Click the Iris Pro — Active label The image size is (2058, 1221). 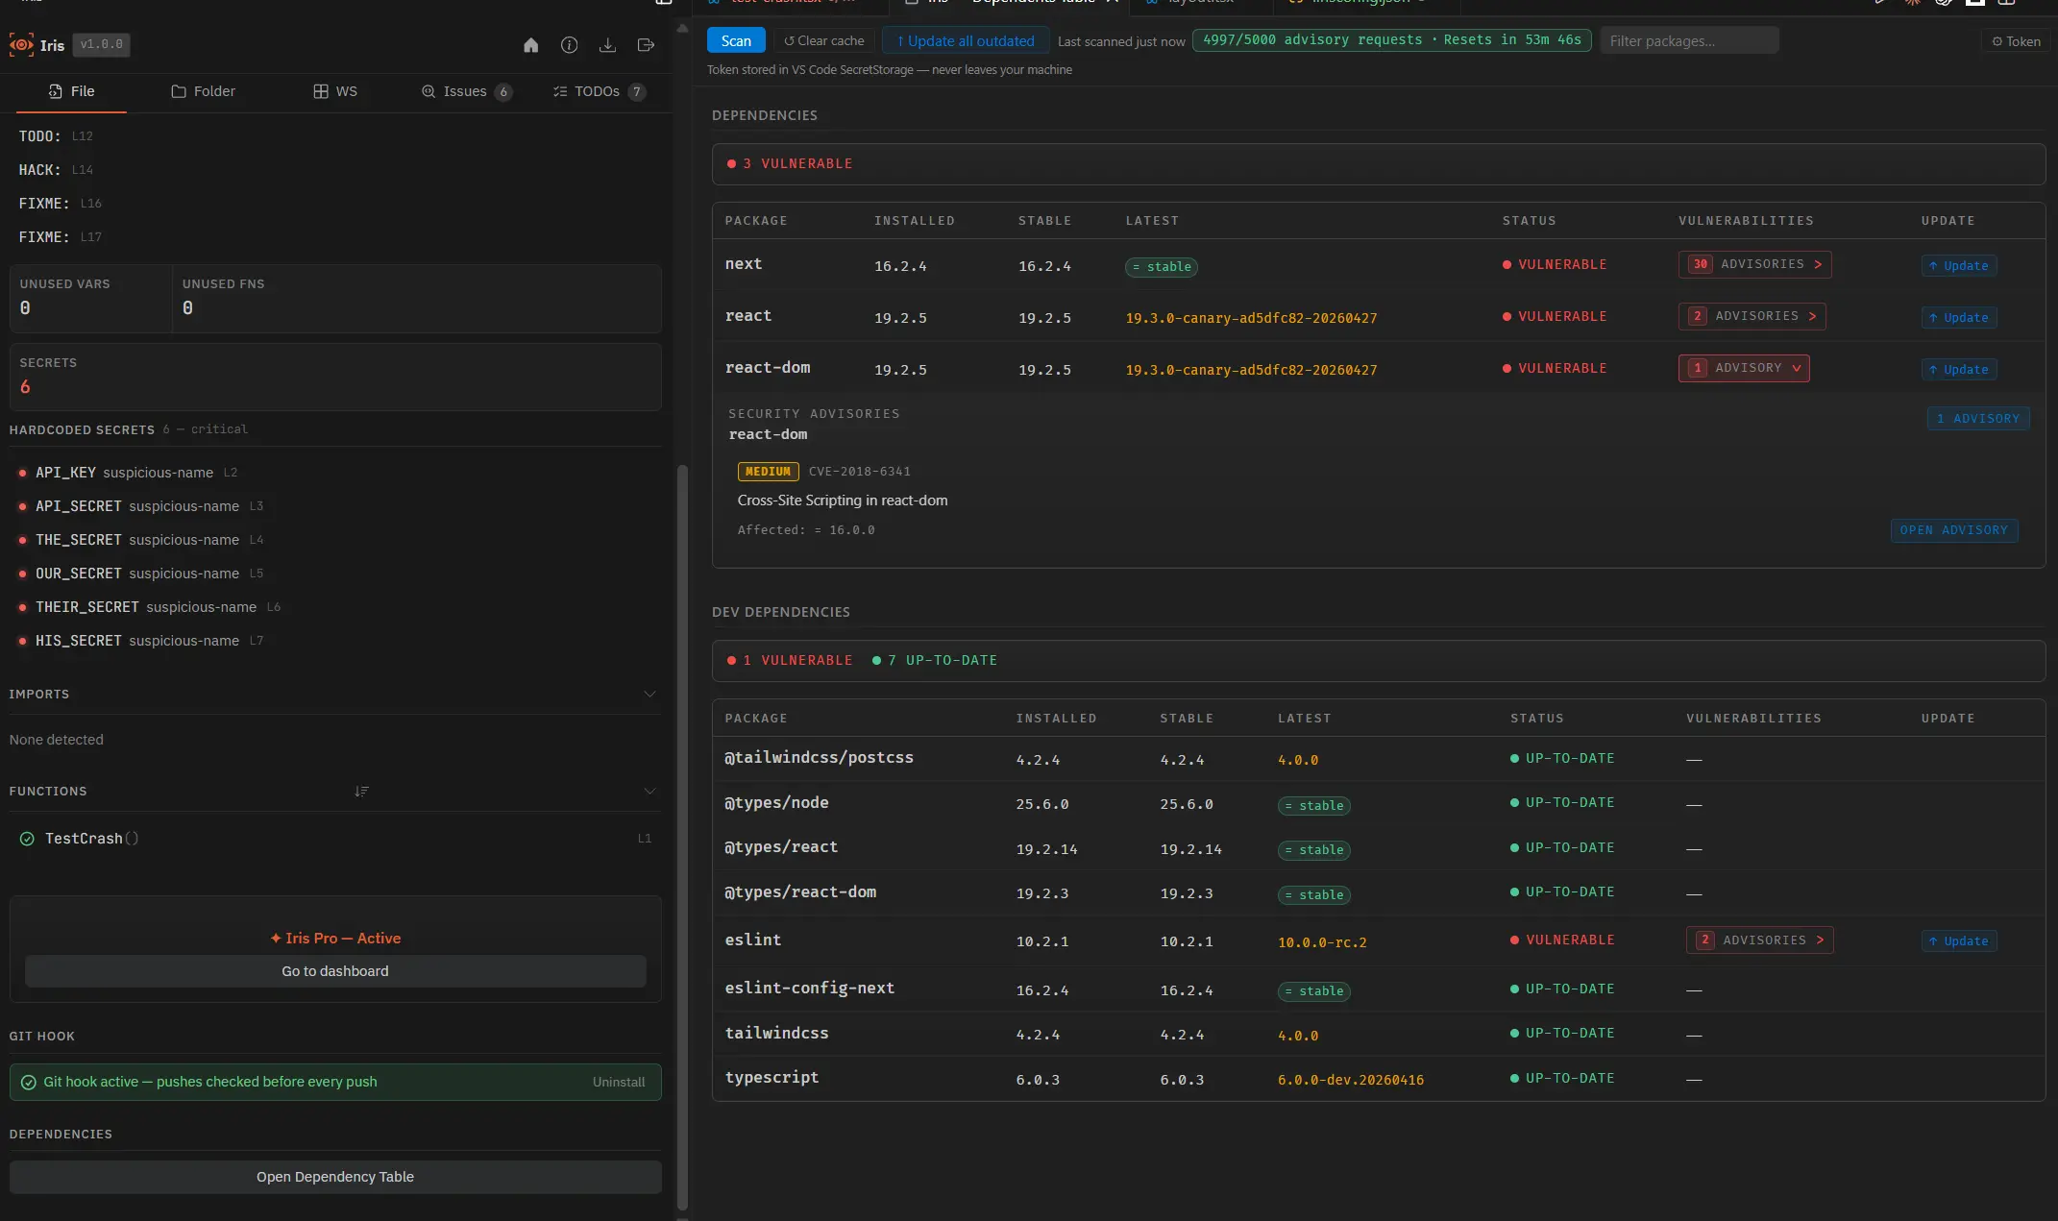coord(335,939)
